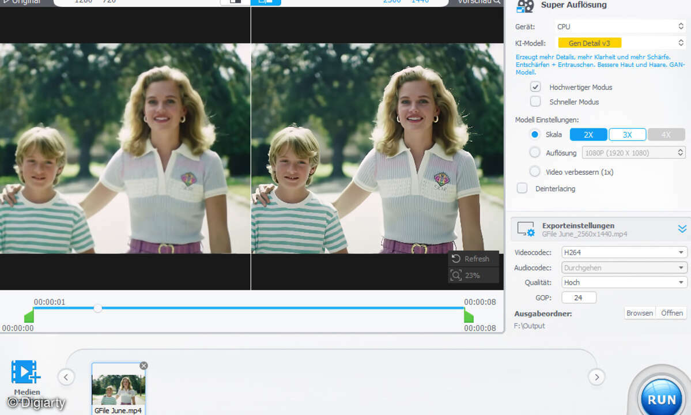
Task: Click the green start trim marker
Action: 29,316
